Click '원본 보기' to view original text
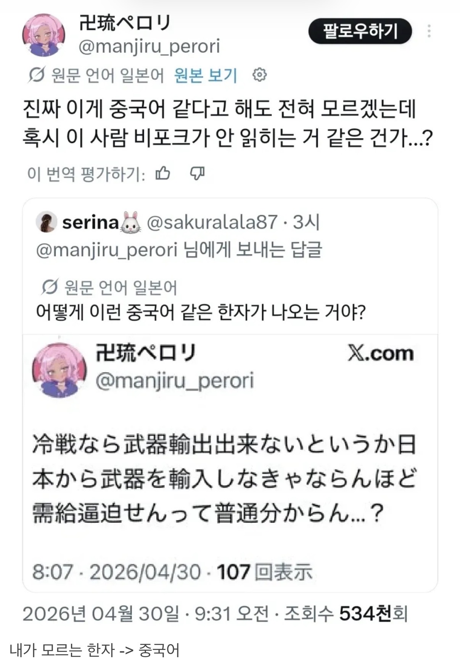The height and width of the screenshot is (666, 460). coord(206,75)
